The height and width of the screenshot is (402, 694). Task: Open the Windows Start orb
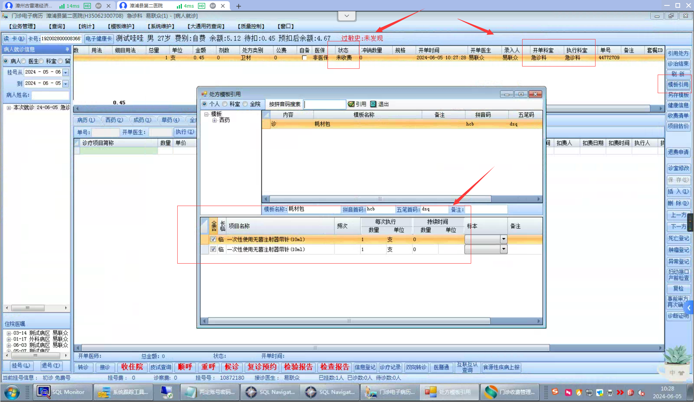click(x=12, y=392)
